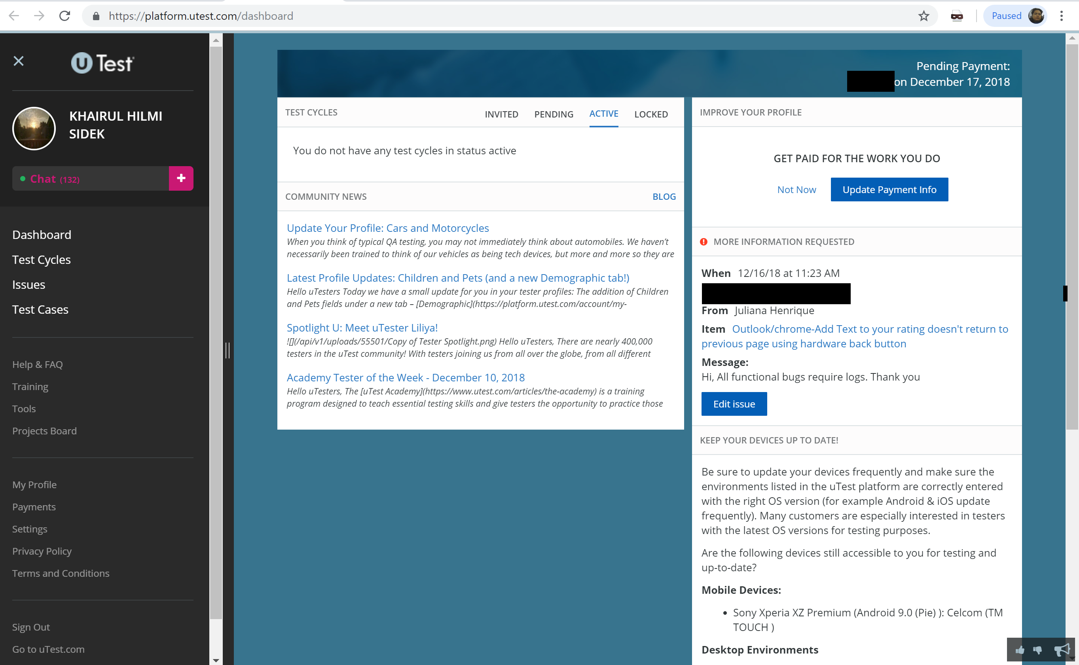
Task: Open Khairul Hilmi Sidek profile avatar
Action: coord(34,129)
